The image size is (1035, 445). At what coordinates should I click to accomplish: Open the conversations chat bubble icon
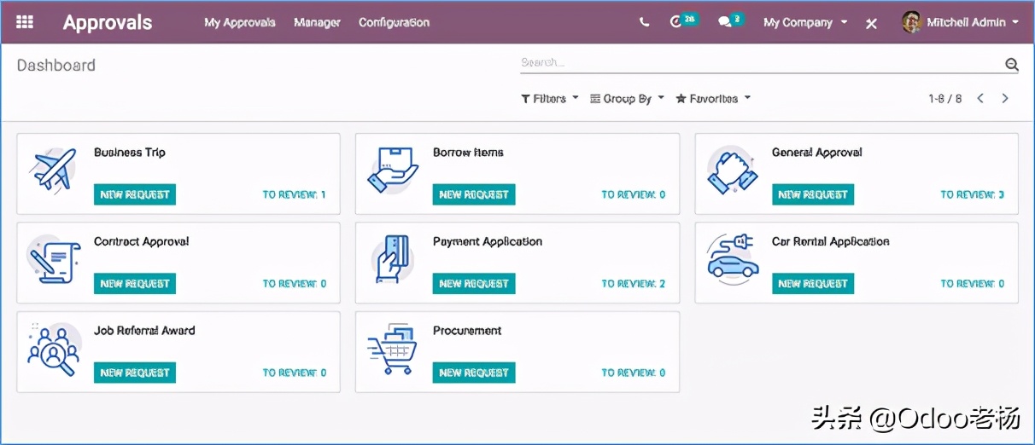pyautogui.click(x=725, y=23)
